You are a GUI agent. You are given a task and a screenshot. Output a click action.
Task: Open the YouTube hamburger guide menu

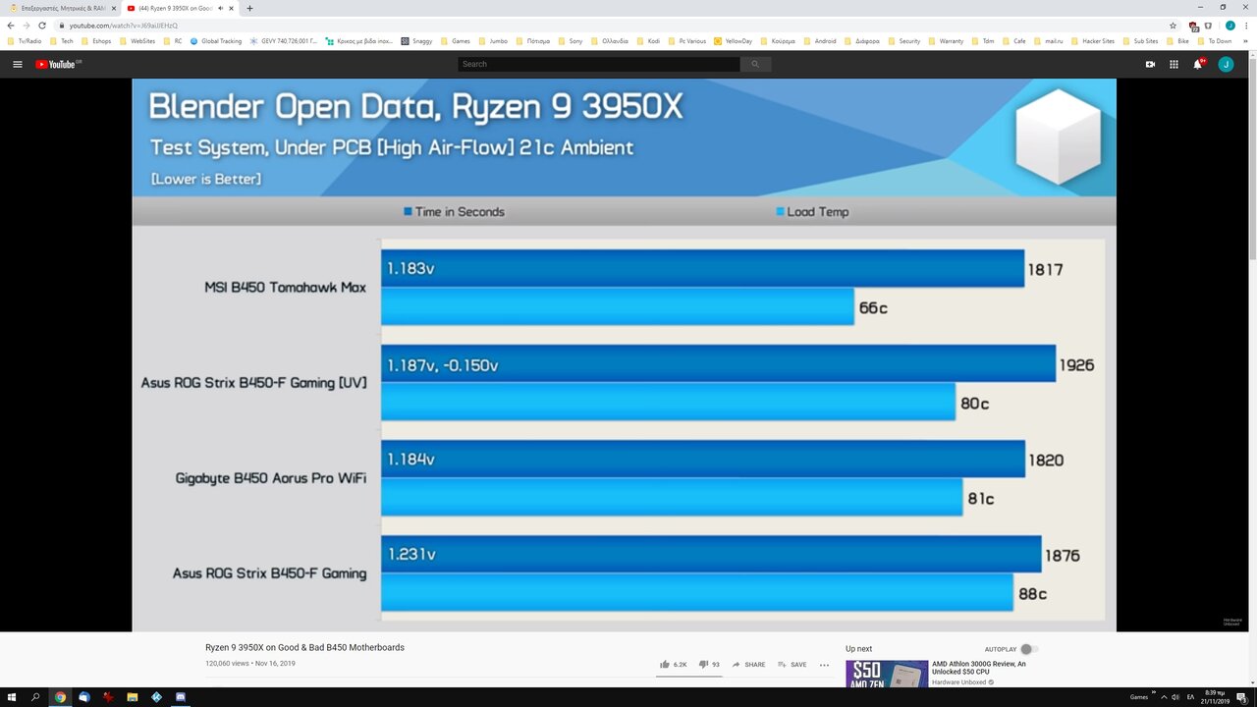[x=18, y=64]
